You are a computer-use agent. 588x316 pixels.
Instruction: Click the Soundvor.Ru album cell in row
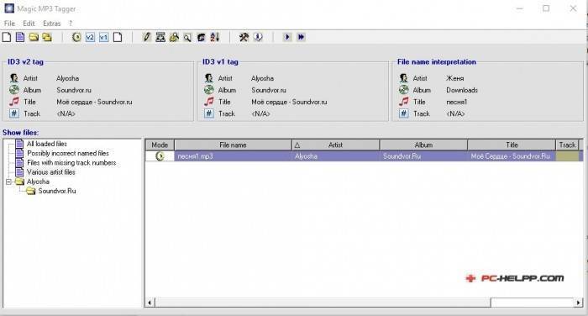[x=423, y=156]
